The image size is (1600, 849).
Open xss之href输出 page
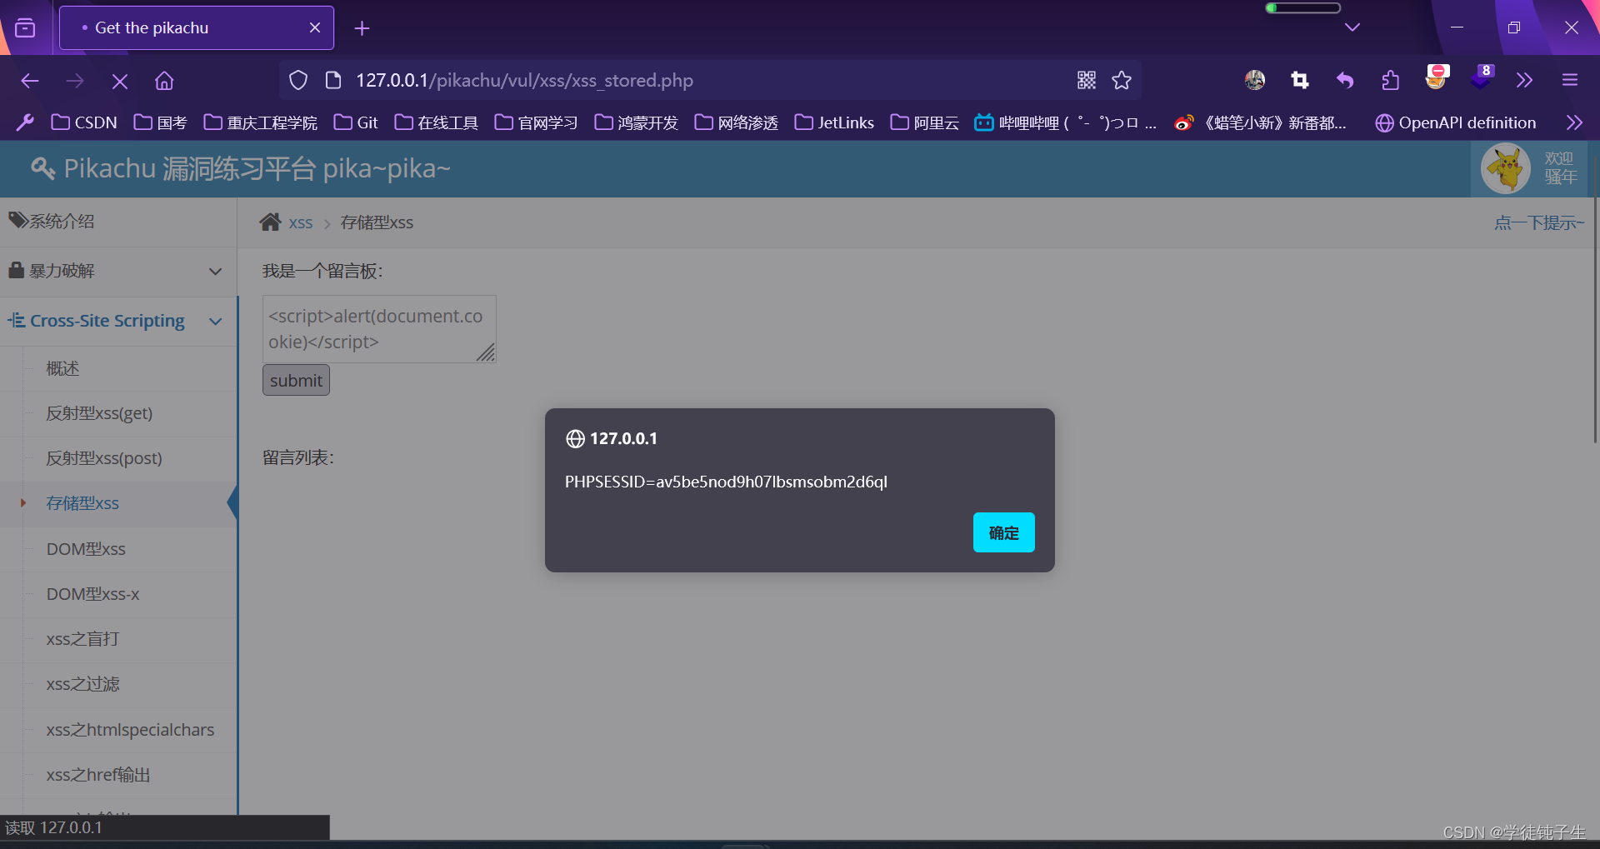click(x=98, y=775)
